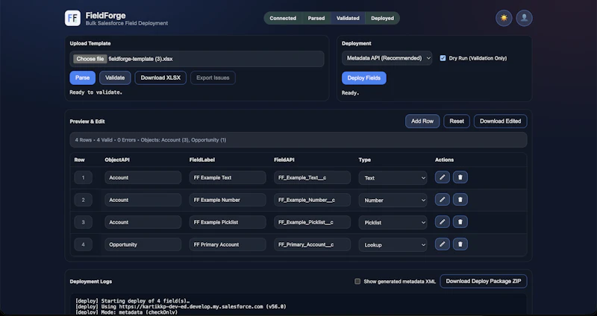Click ObjectAPI field Account in row 1

[x=143, y=177]
